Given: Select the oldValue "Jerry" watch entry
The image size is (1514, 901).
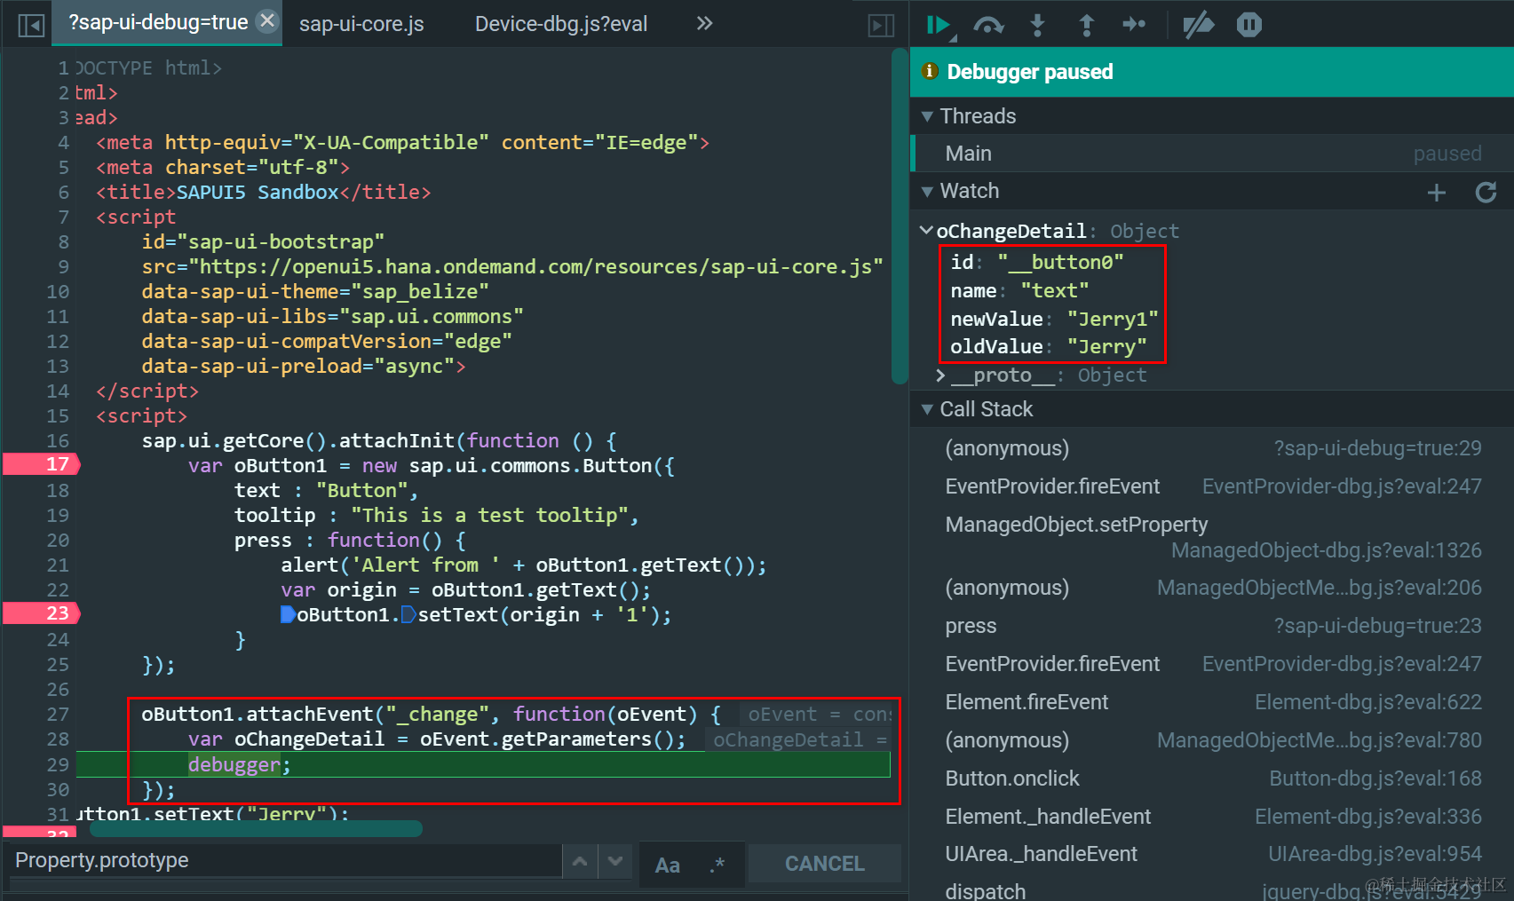Looking at the screenshot, I should click(x=1049, y=346).
